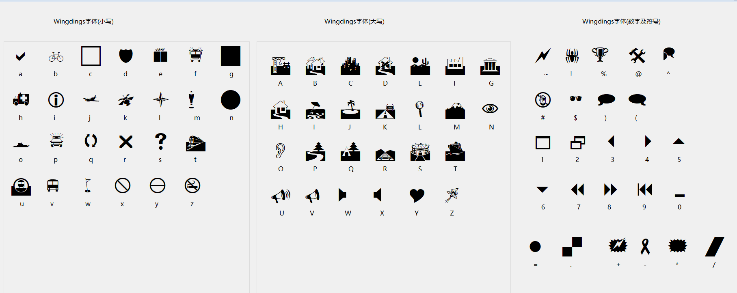Select the awareness ribbon symbol above minus sign
This screenshot has width=737, height=293.
[x=645, y=246]
